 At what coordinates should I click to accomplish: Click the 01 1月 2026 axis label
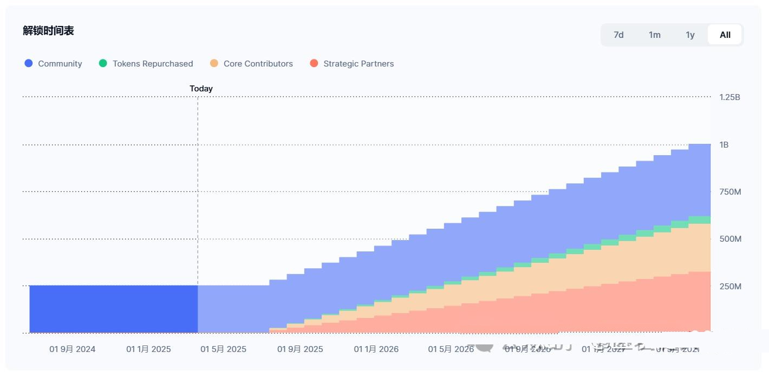tap(376, 349)
